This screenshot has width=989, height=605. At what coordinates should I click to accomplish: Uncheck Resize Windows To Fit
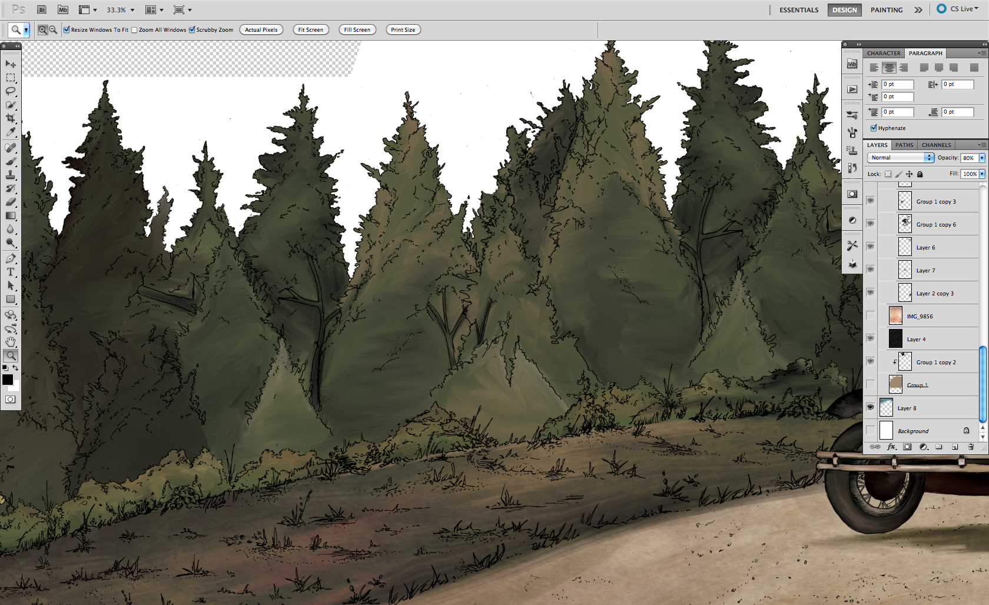tap(67, 30)
